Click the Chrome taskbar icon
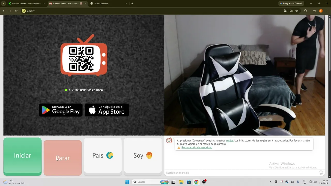Screen dimensions: 331x186 coord(196,182)
